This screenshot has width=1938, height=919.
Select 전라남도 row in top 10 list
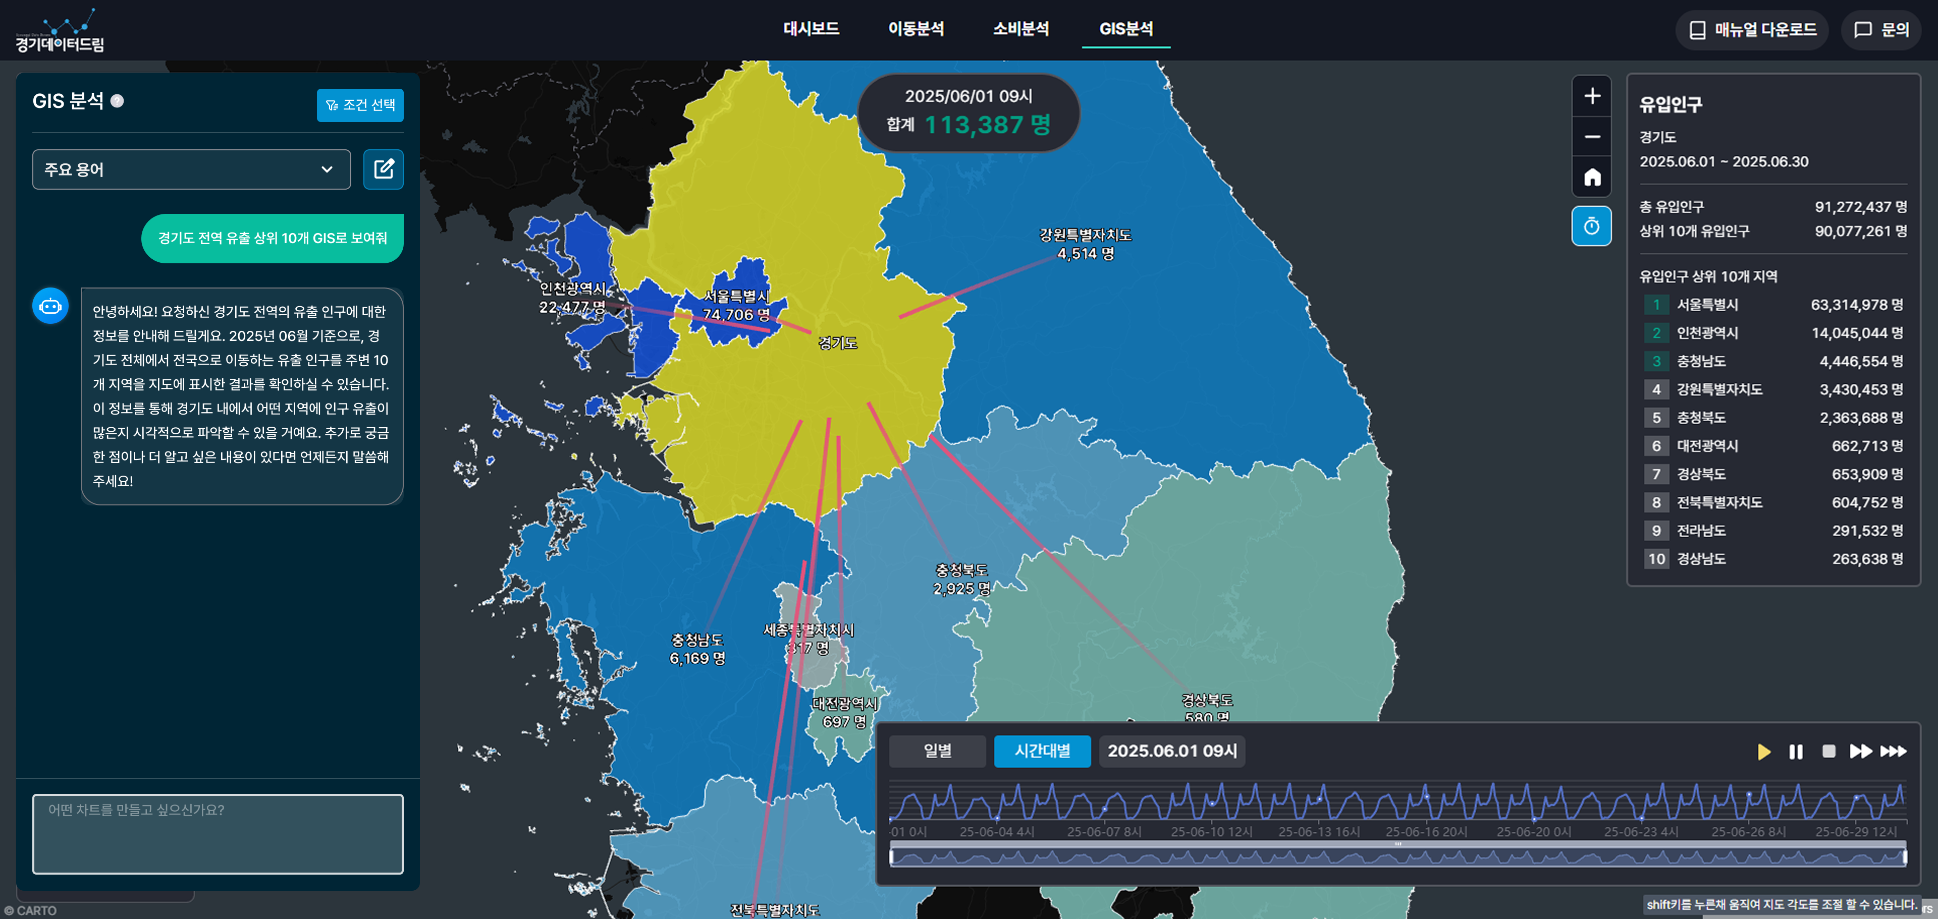pyautogui.click(x=1774, y=531)
